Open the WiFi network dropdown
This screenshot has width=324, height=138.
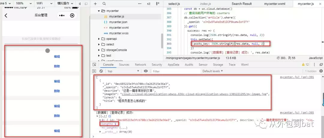(x=44, y=4)
